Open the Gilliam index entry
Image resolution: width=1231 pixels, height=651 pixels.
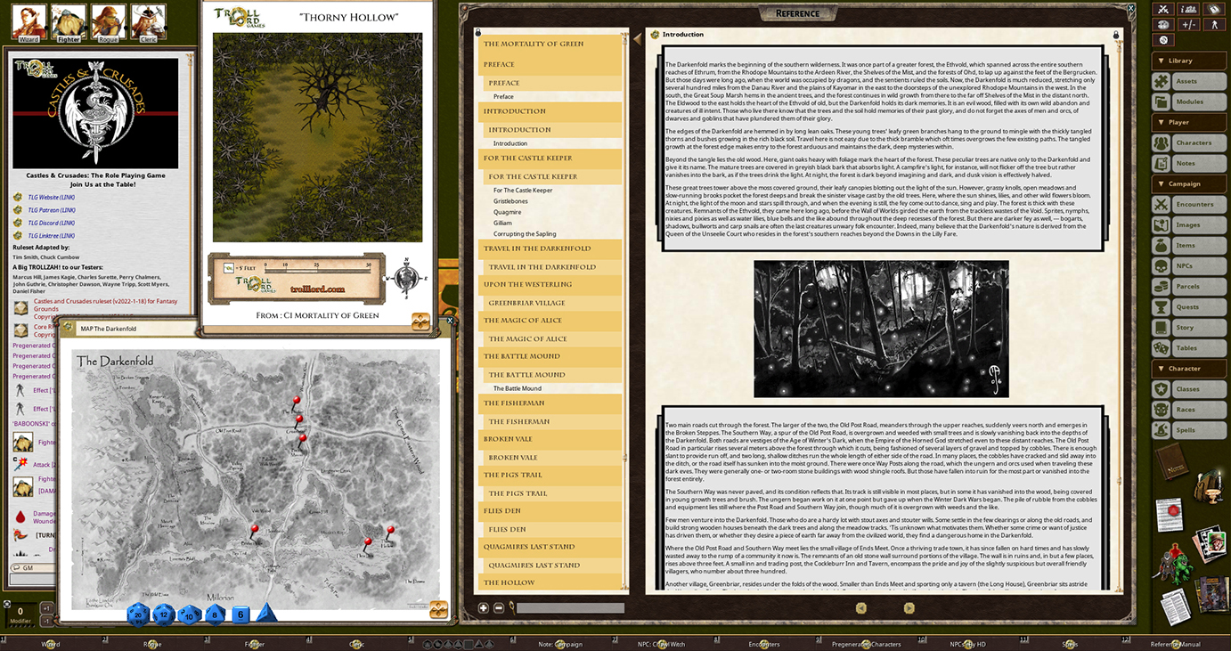pos(502,223)
